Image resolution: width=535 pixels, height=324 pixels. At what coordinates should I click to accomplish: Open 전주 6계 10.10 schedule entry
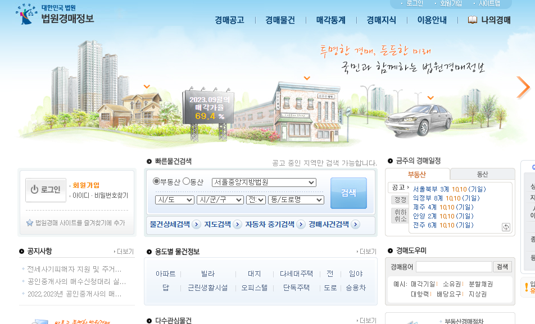click(x=443, y=225)
